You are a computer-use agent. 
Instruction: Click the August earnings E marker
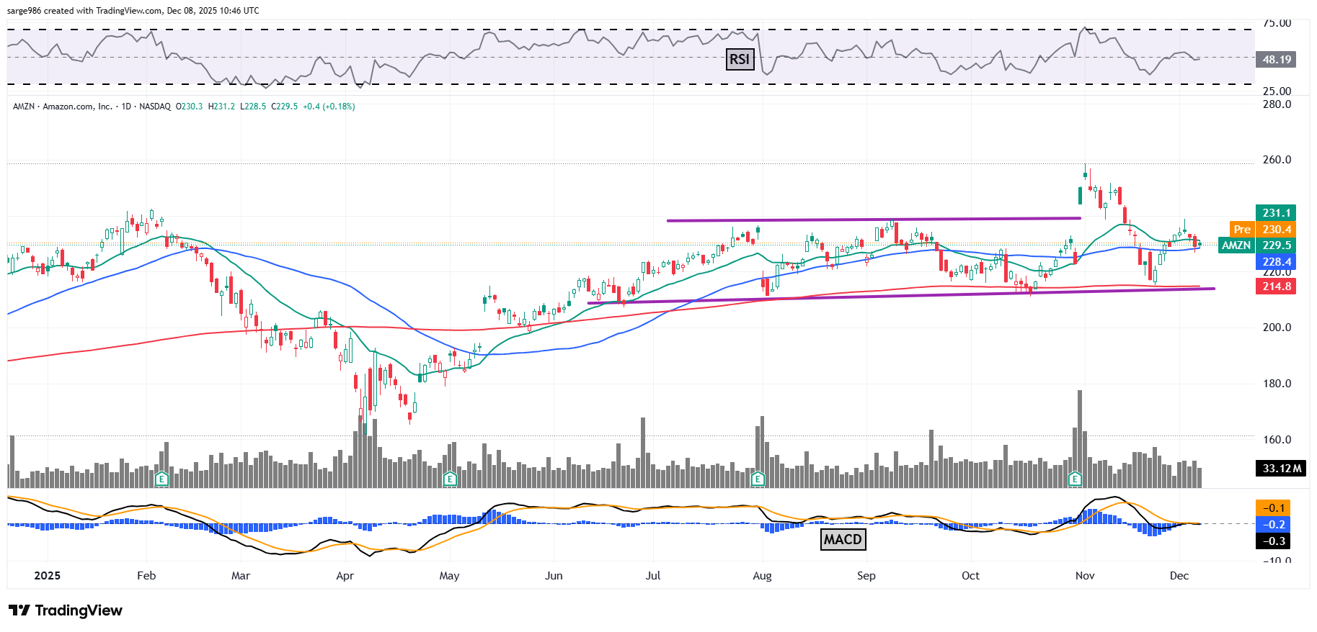[758, 479]
